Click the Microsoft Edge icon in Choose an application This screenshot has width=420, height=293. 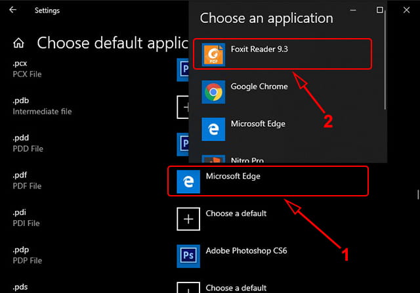213,129
